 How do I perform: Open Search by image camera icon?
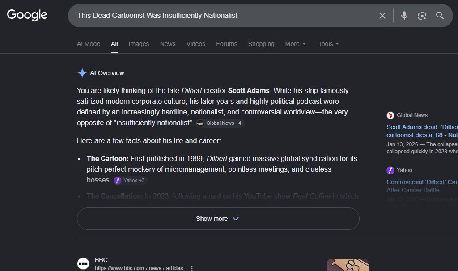point(422,16)
